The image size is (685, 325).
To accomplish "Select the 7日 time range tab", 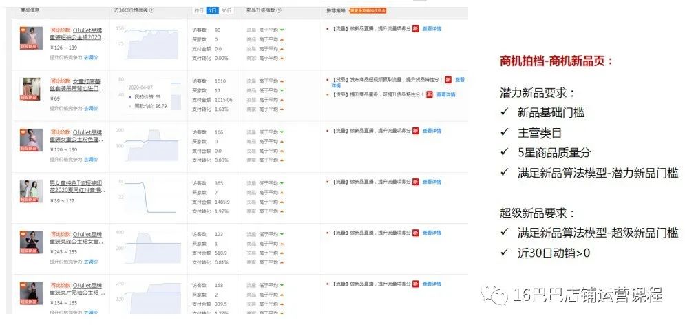I will click(x=212, y=10).
